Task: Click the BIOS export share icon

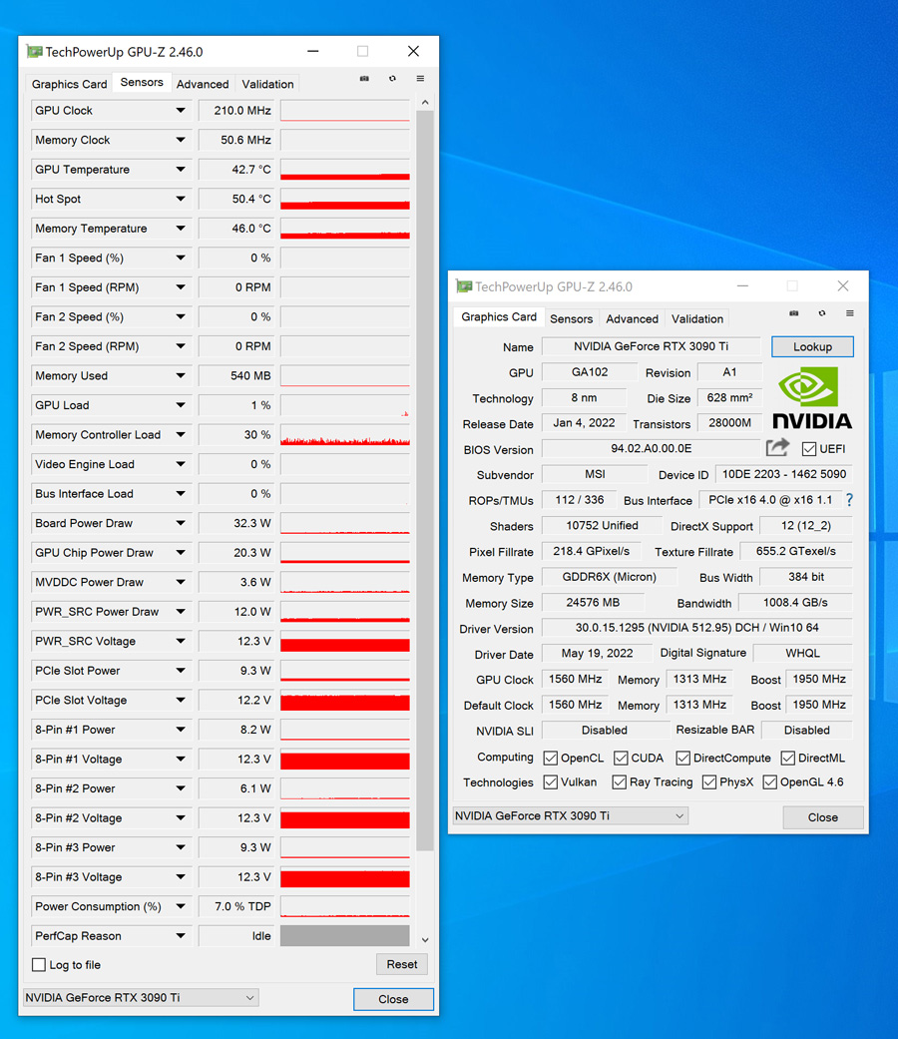Action: pyautogui.click(x=777, y=448)
